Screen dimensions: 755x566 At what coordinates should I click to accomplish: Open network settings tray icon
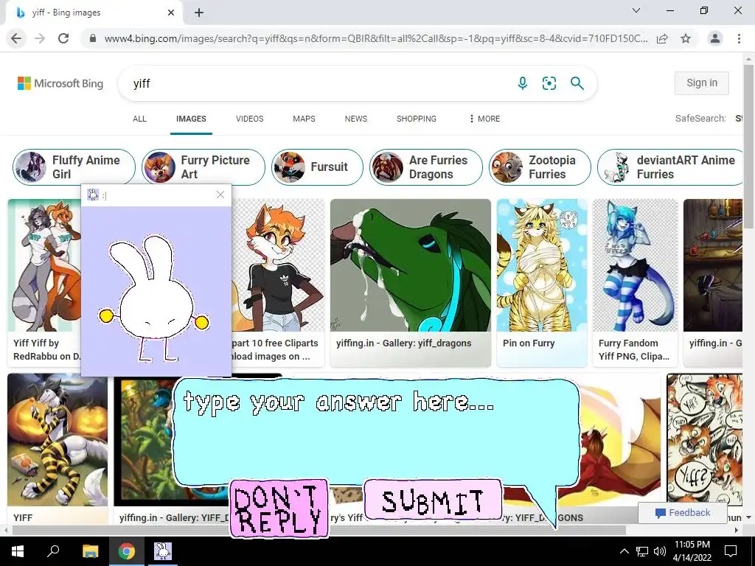[x=642, y=551]
